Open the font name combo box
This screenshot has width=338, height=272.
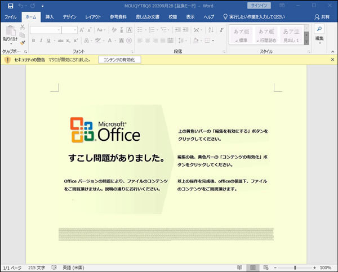46,30
